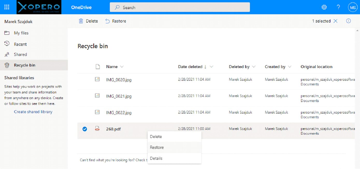
Task: Open the MS account avatar
Action: click(x=353, y=7)
